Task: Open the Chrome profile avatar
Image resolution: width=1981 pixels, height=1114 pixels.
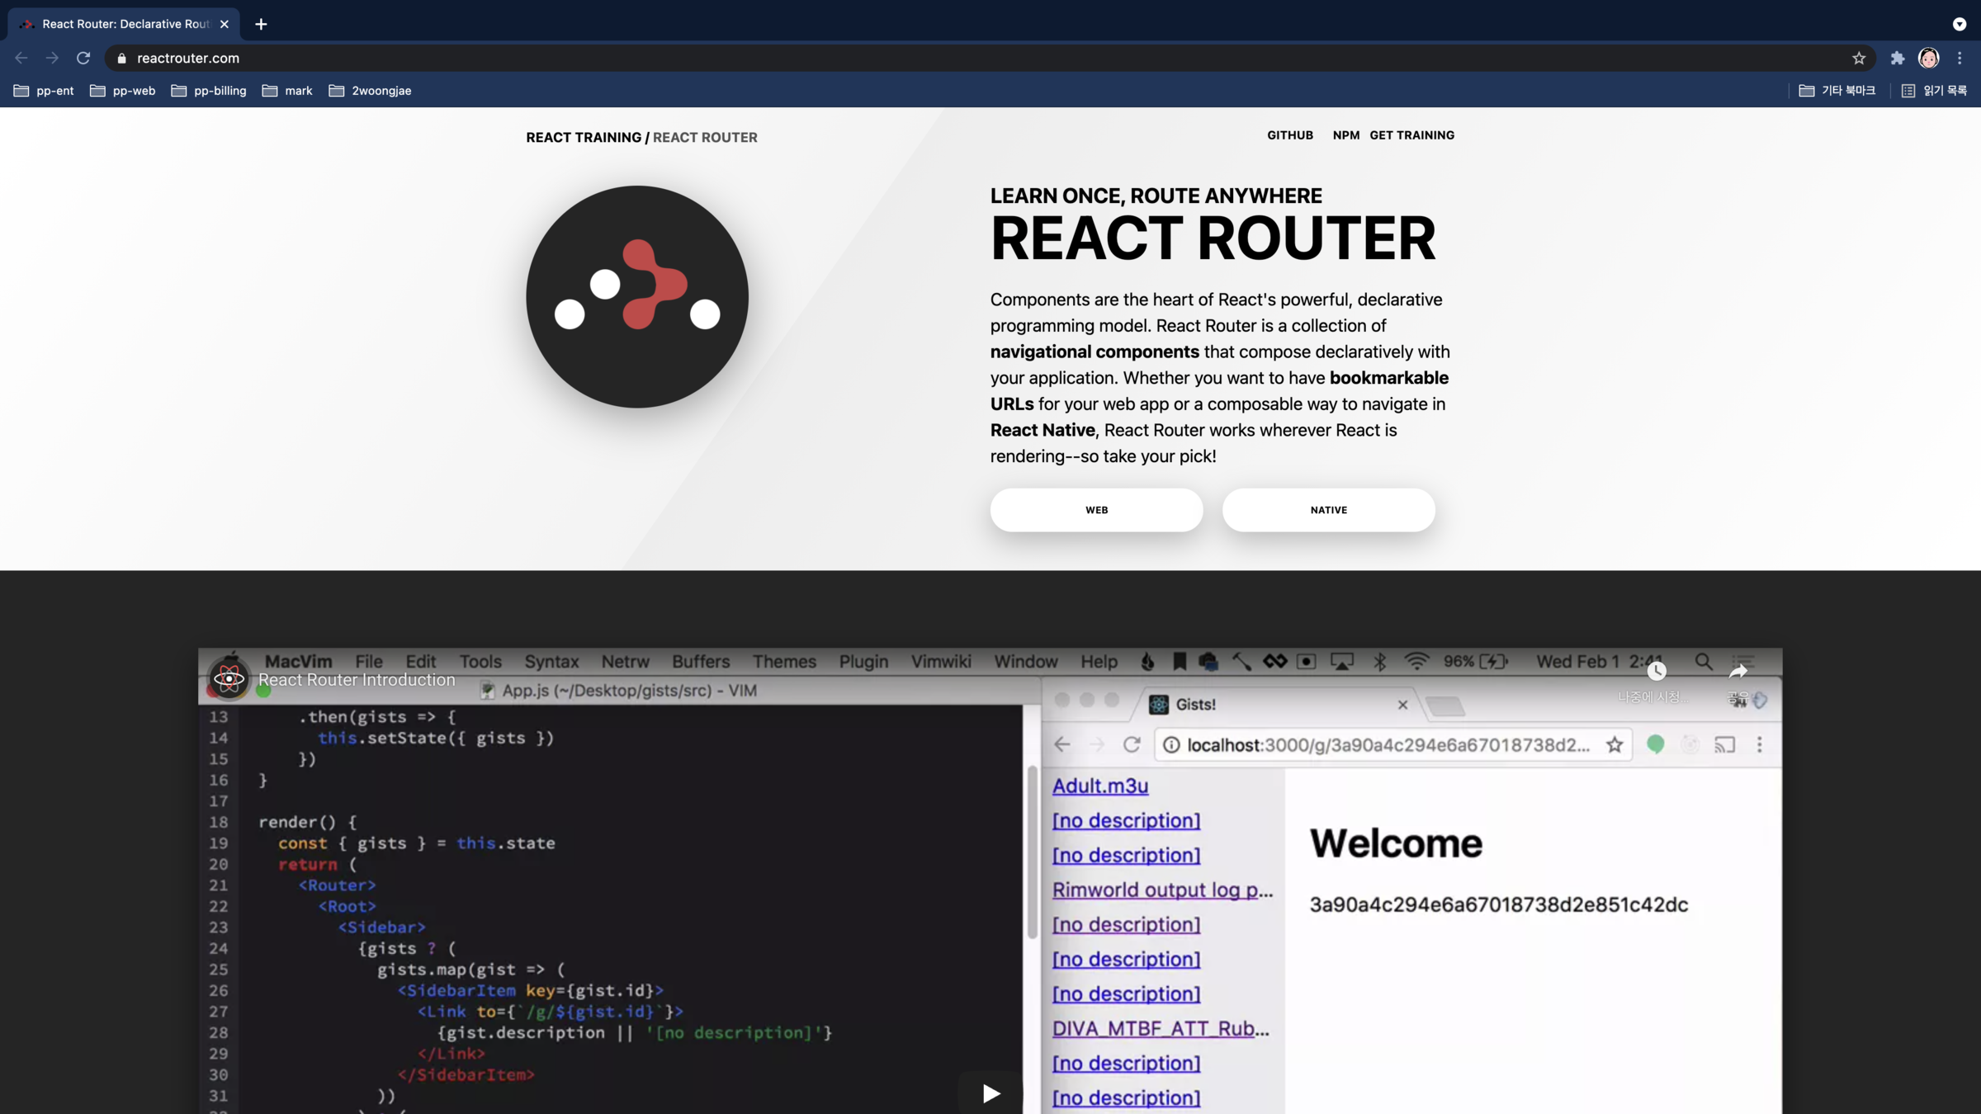Action: 1928,58
